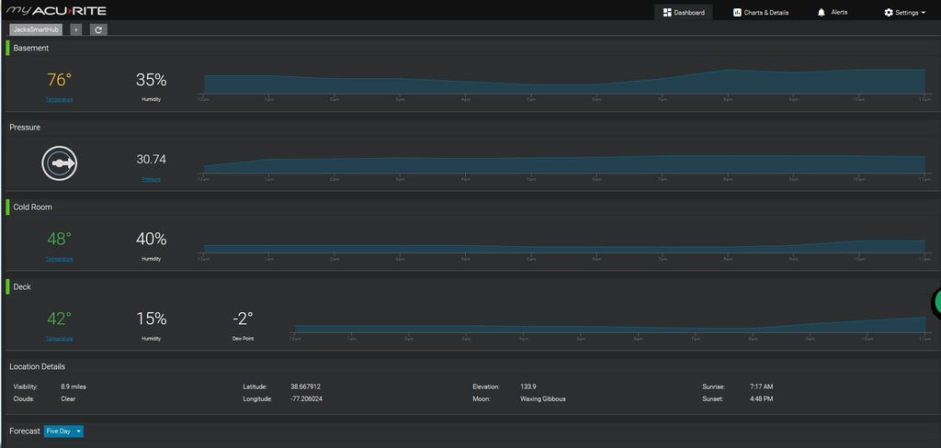Open the Basement Temperature link
Viewport: 941px width, 448px height.
(x=59, y=99)
